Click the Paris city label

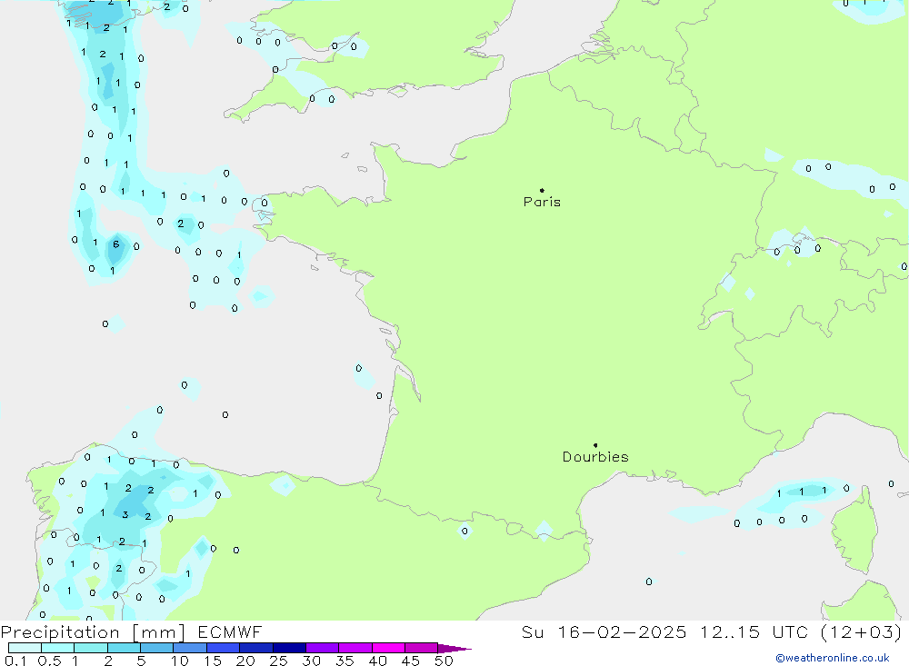[x=542, y=202]
